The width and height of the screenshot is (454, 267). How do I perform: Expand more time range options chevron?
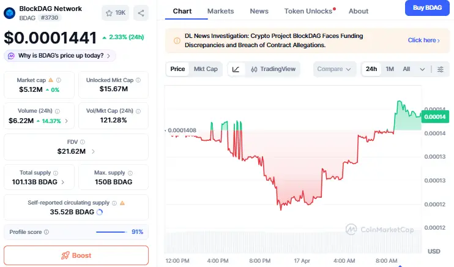pyautogui.click(x=422, y=69)
